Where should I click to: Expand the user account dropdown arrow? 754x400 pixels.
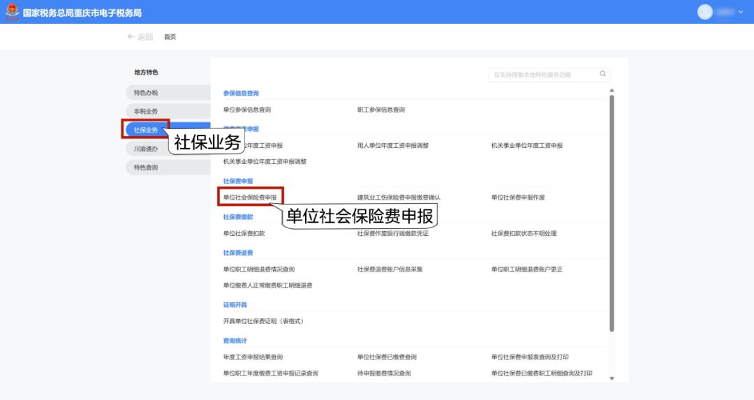coord(741,13)
